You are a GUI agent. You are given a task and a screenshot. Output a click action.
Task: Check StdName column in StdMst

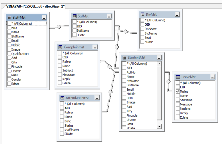[x=74, y=31]
